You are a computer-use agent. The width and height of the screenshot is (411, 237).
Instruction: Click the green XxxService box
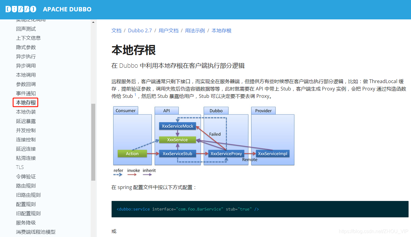pyautogui.click(x=177, y=139)
